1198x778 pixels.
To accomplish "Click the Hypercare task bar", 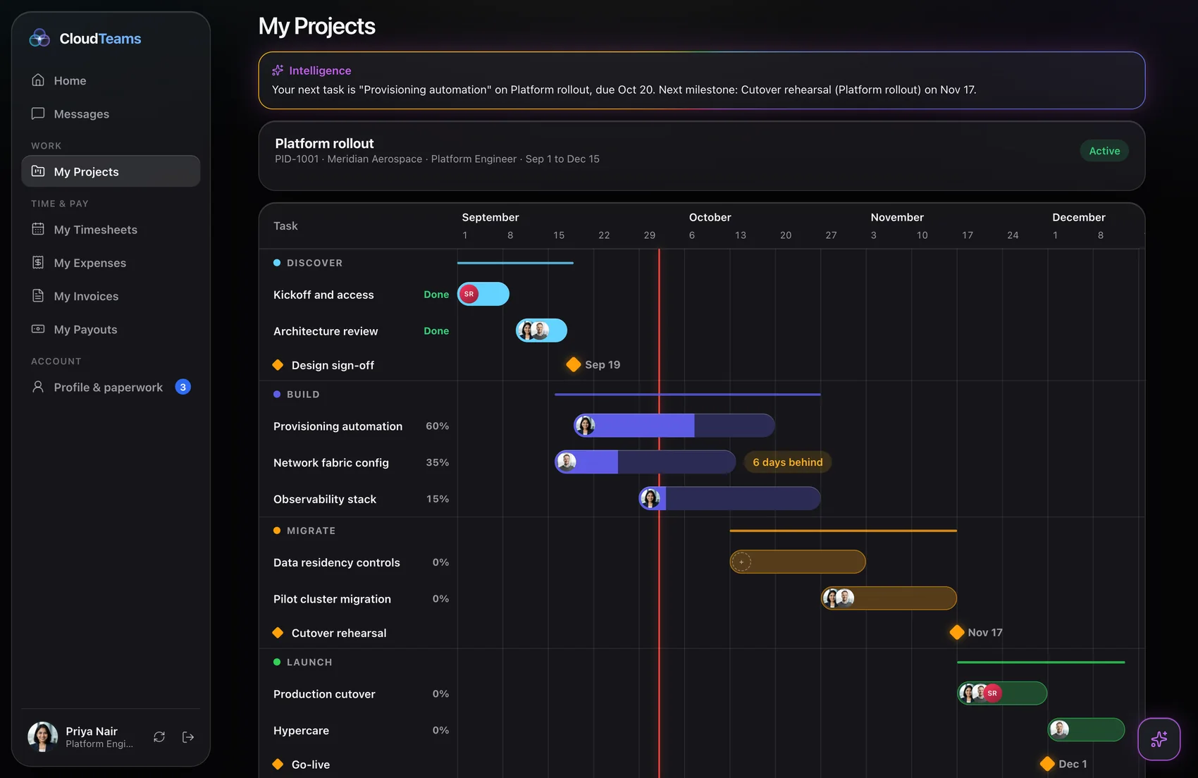I will tap(1086, 729).
